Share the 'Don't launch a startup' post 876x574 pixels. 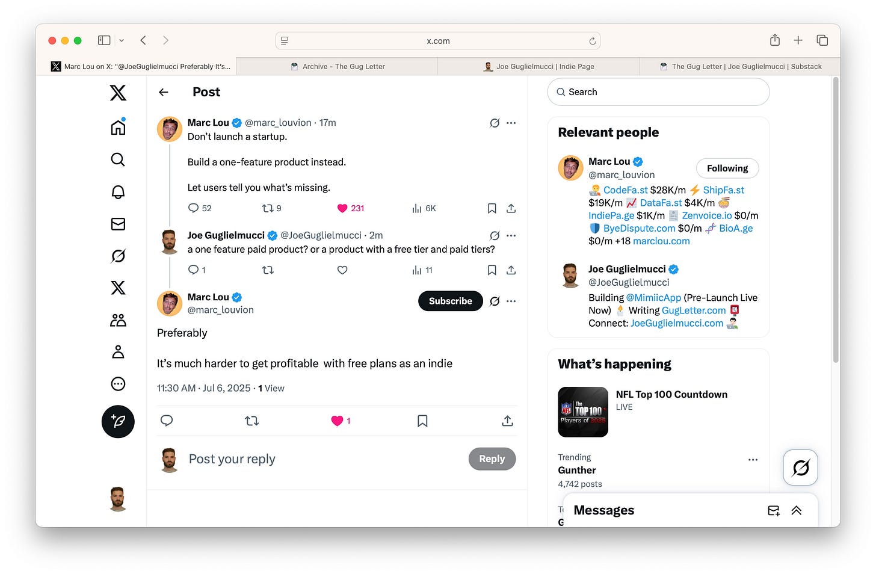pos(511,208)
